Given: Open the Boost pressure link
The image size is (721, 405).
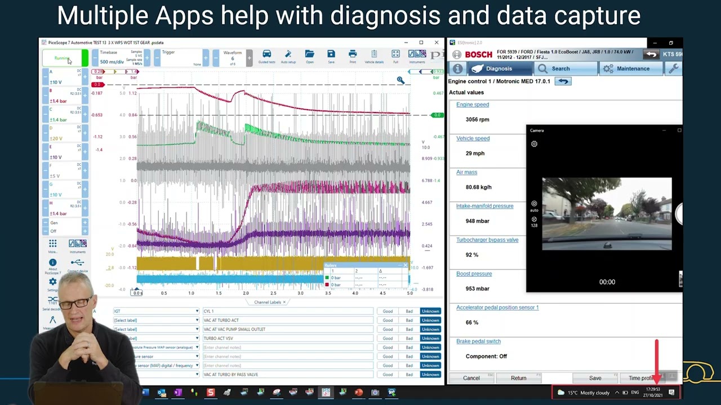Looking at the screenshot, I should 474,274.
